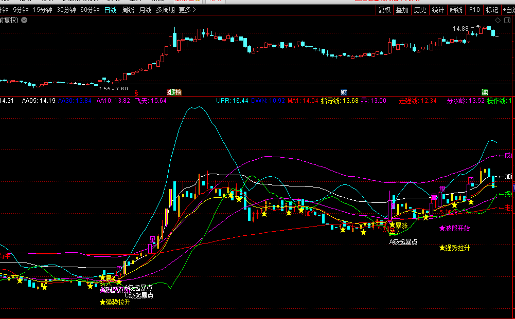This screenshot has height=319, width=515.
Task: Select the 日线 daily chart tab
Action: point(110,10)
